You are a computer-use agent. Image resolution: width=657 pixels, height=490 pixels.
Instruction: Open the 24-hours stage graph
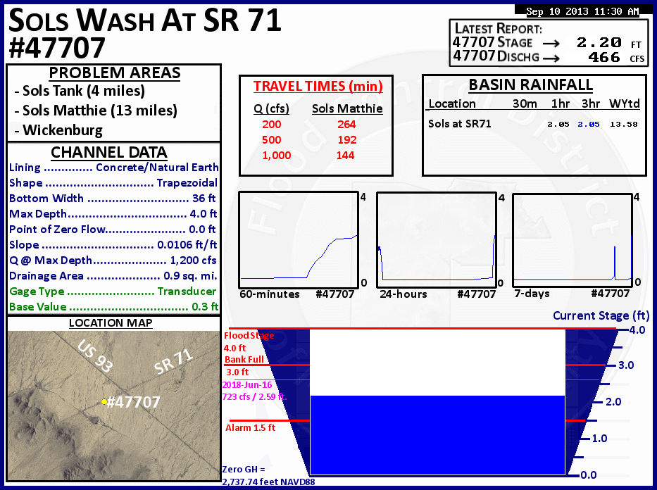437,239
